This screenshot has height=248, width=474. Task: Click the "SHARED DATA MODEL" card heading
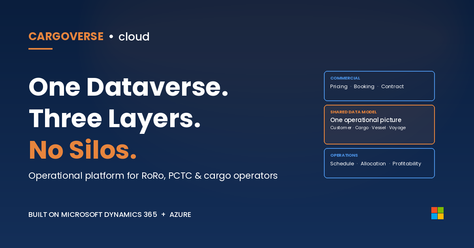(x=354, y=112)
